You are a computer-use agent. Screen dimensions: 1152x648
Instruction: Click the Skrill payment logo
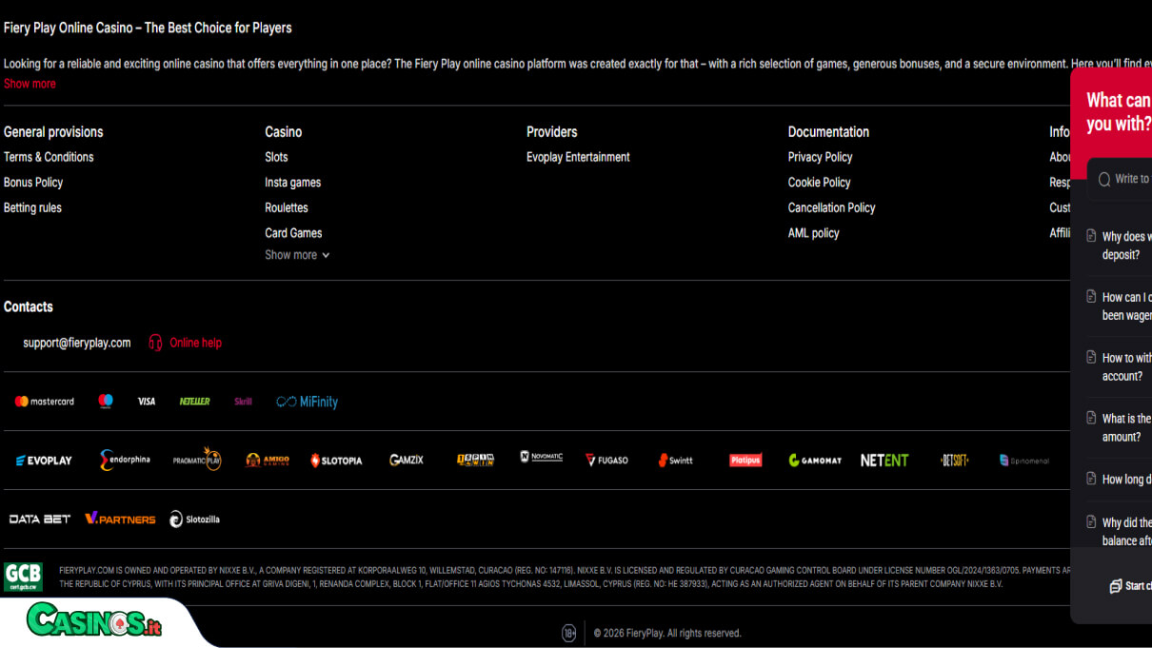[244, 402]
